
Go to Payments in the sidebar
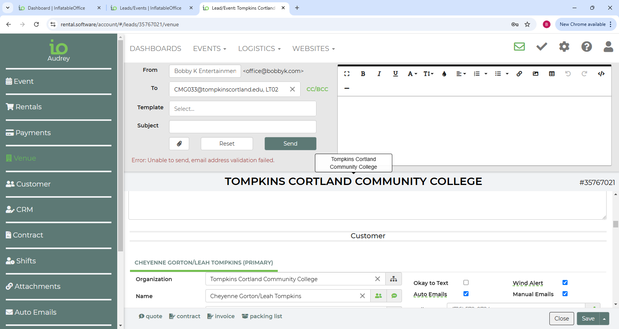point(33,133)
